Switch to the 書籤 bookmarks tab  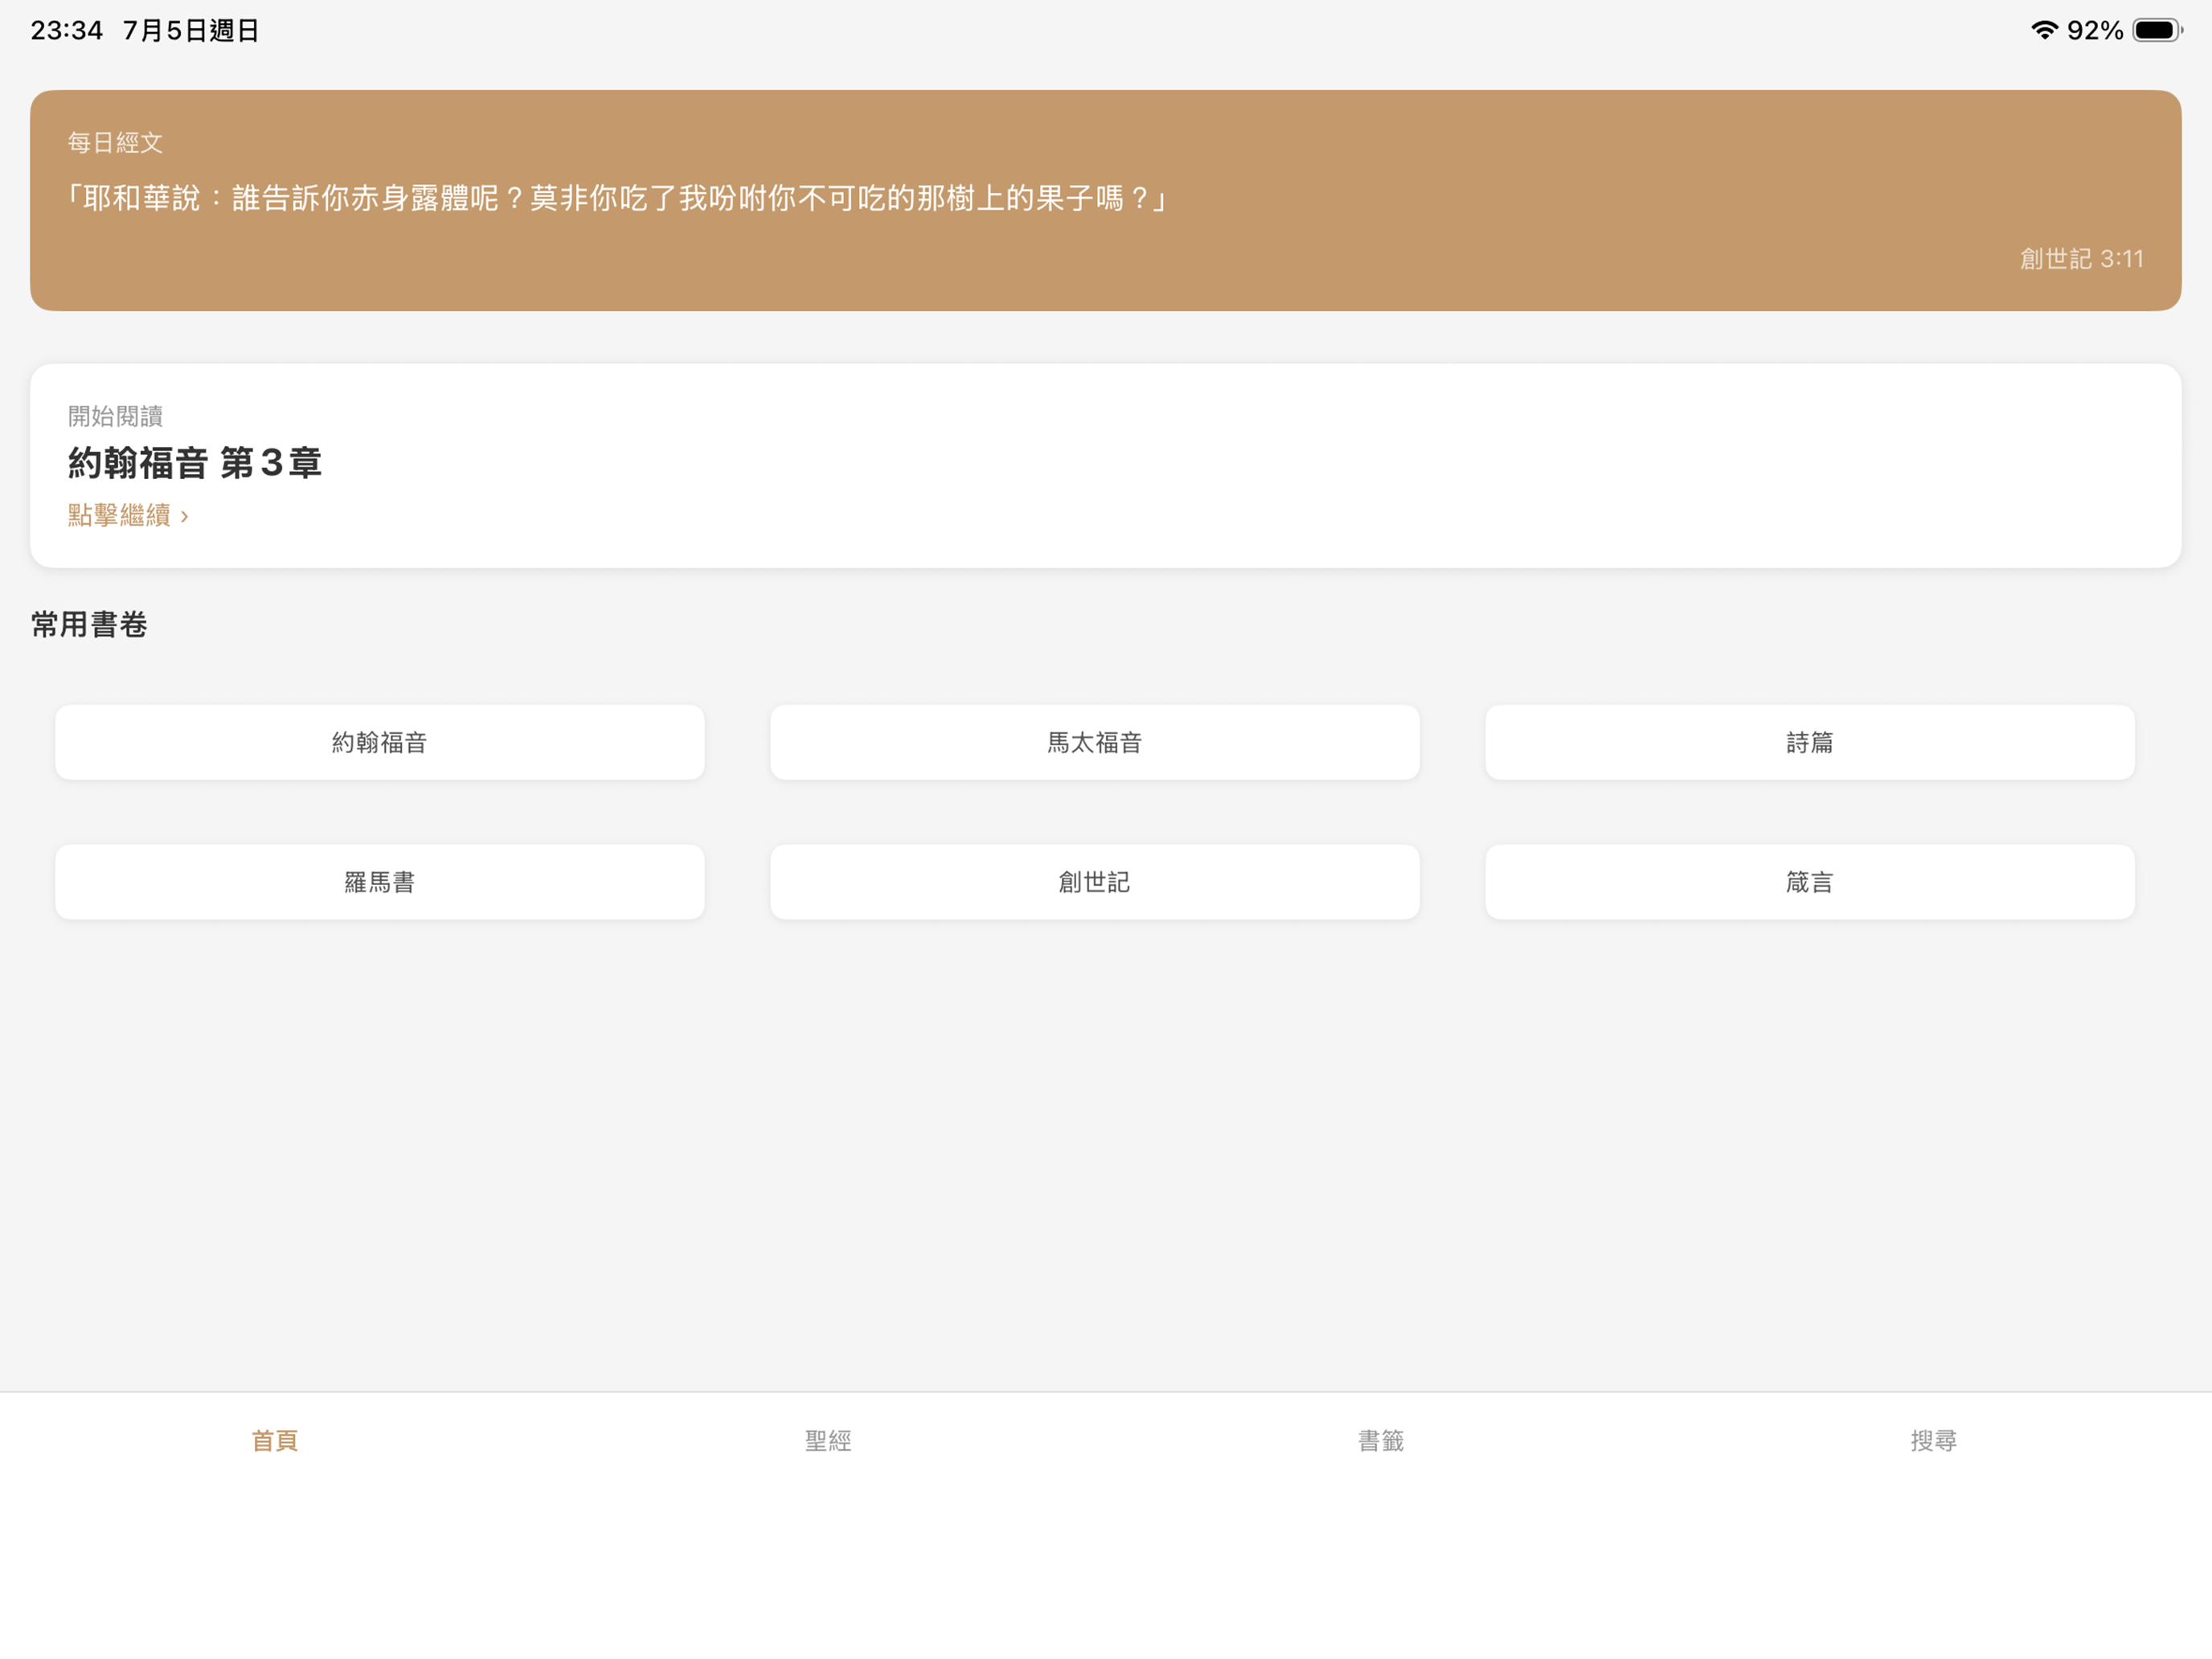[x=1381, y=1440]
